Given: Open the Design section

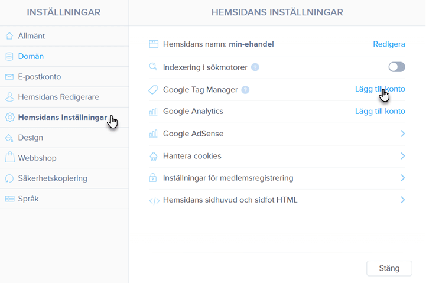Looking at the screenshot, I should 64,138.
